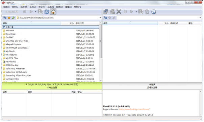Select the RTXC File List folder
Viewport: 204px width, 122px height.
coord(51,65)
